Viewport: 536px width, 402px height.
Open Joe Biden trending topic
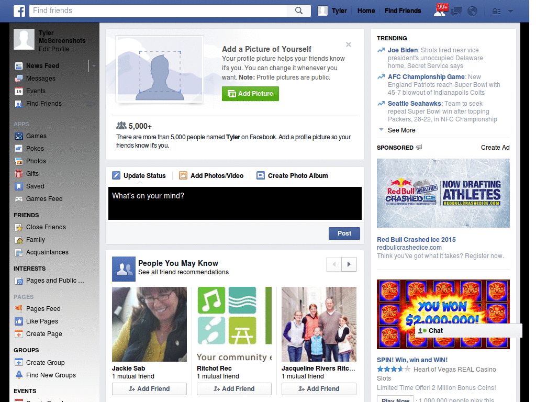coord(403,50)
